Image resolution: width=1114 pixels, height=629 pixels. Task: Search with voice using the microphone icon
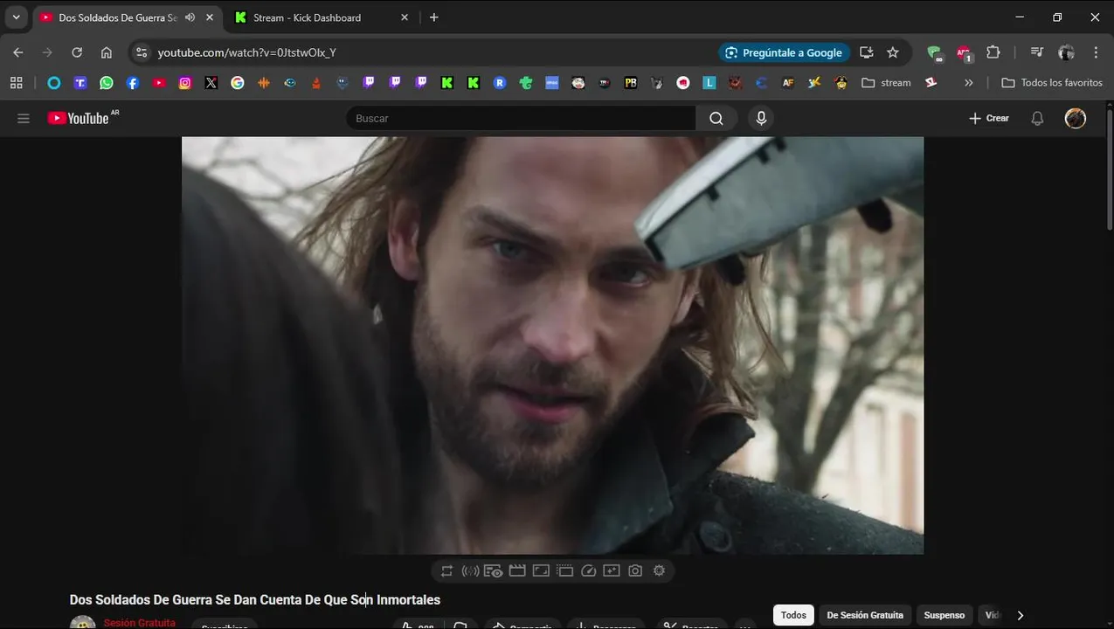[x=761, y=118]
